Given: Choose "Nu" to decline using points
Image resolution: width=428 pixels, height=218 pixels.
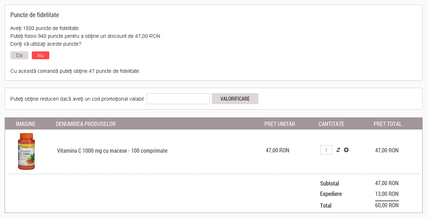Looking at the screenshot, I should point(40,55).
